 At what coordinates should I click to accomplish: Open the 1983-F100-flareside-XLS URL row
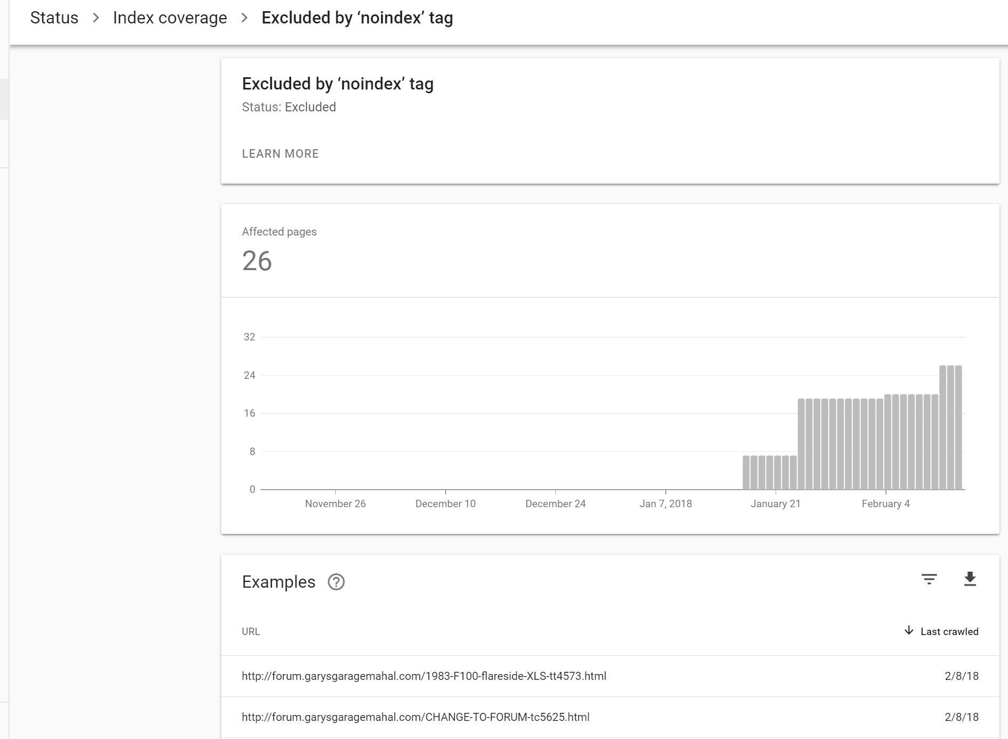(424, 676)
